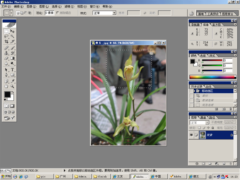Swap foreground and background colors icon
Screen dimensions: 240x180
pos(13,92)
